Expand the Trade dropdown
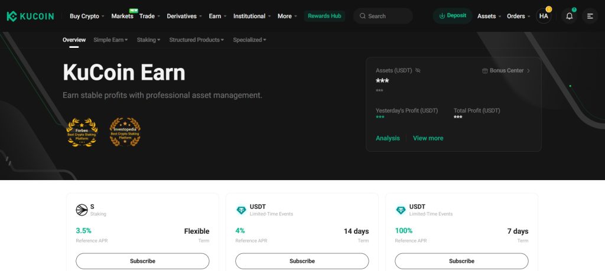This screenshot has height=271, width=605. [149, 16]
